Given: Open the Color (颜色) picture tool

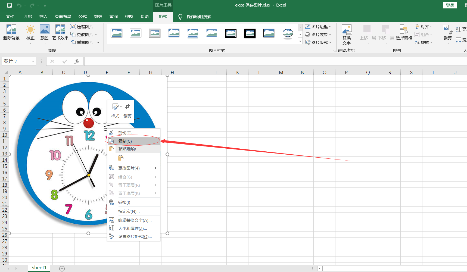Looking at the screenshot, I should (x=44, y=34).
